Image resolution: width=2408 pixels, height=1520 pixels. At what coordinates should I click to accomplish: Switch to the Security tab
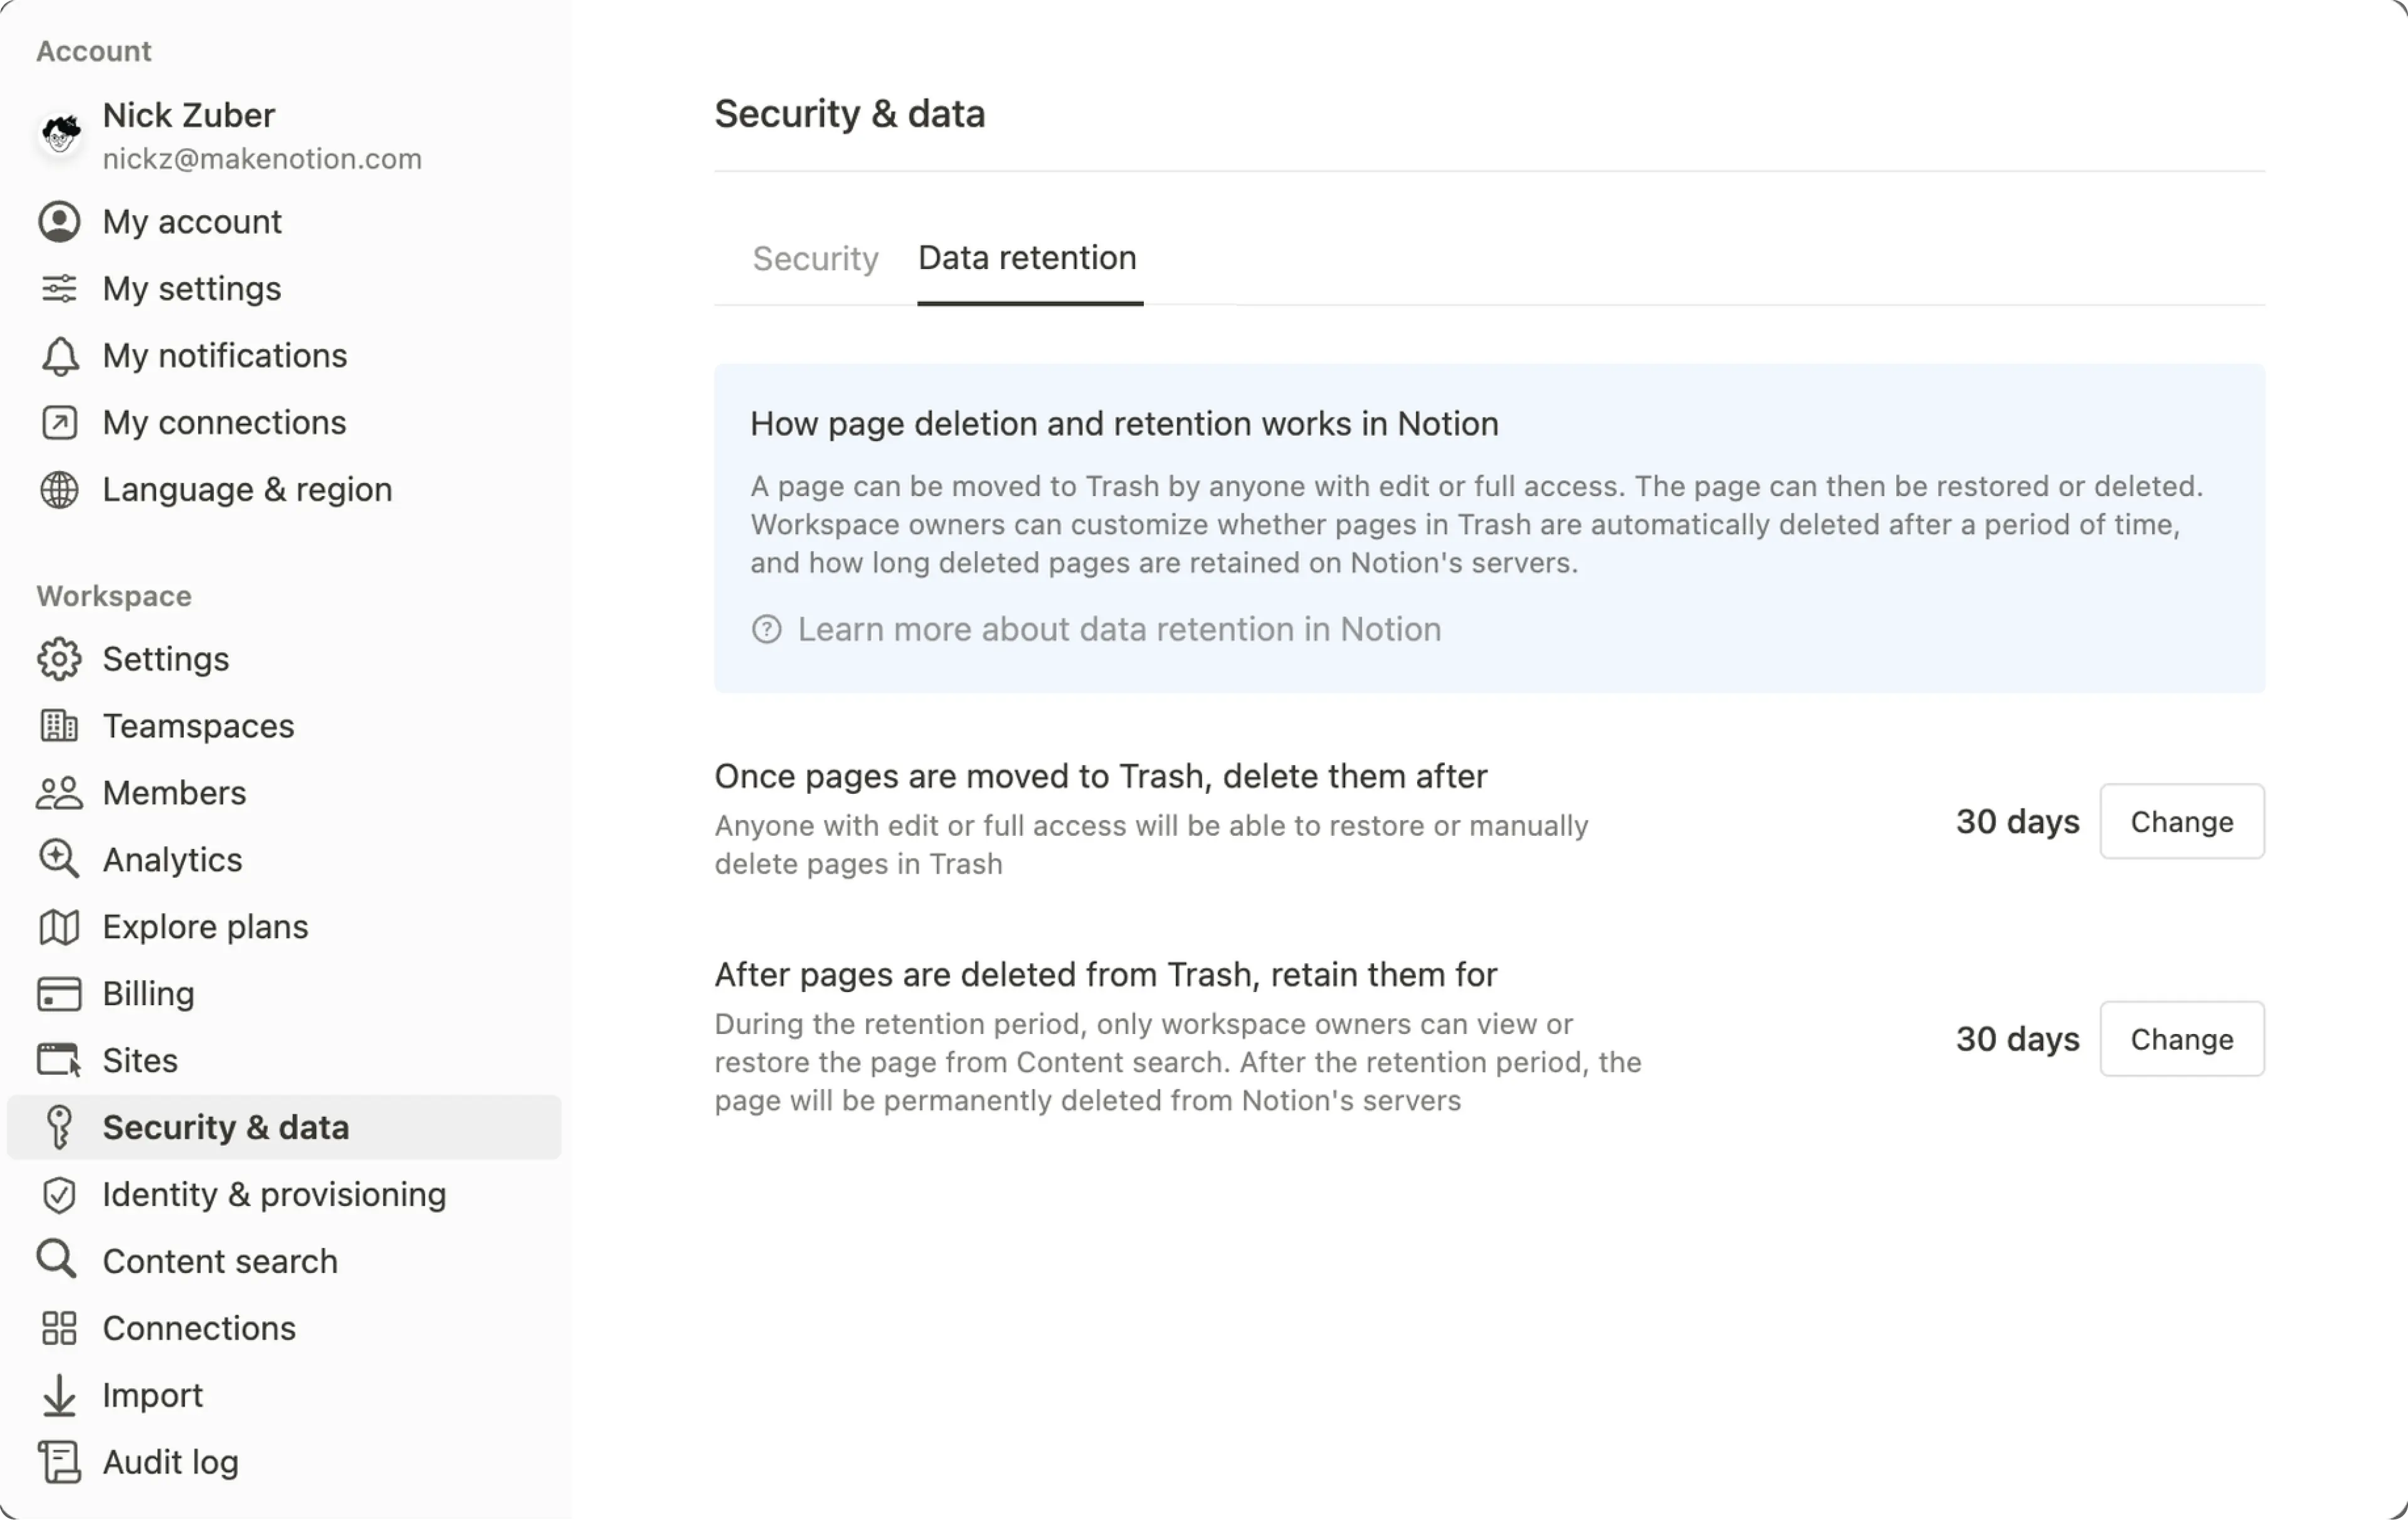815,258
